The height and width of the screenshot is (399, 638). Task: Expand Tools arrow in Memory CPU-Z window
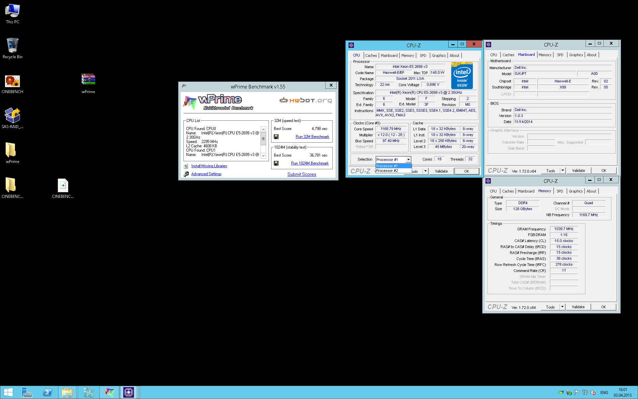pyautogui.click(x=562, y=307)
